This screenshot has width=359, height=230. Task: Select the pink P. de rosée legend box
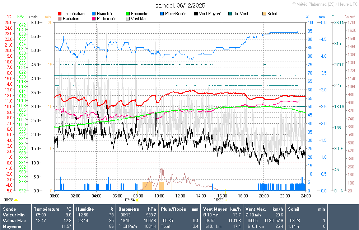click(94, 18)
